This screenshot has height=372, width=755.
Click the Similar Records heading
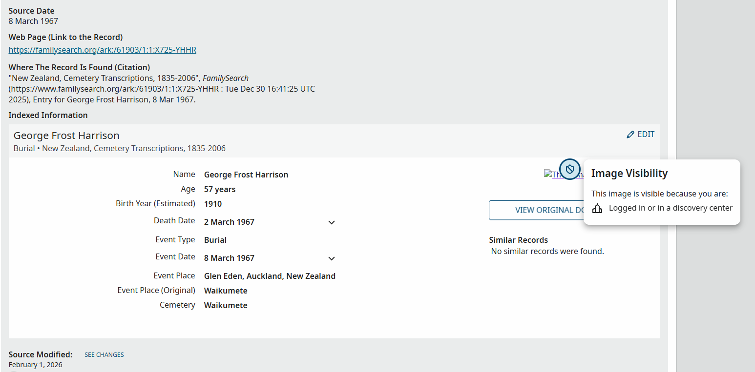[518, 240]
